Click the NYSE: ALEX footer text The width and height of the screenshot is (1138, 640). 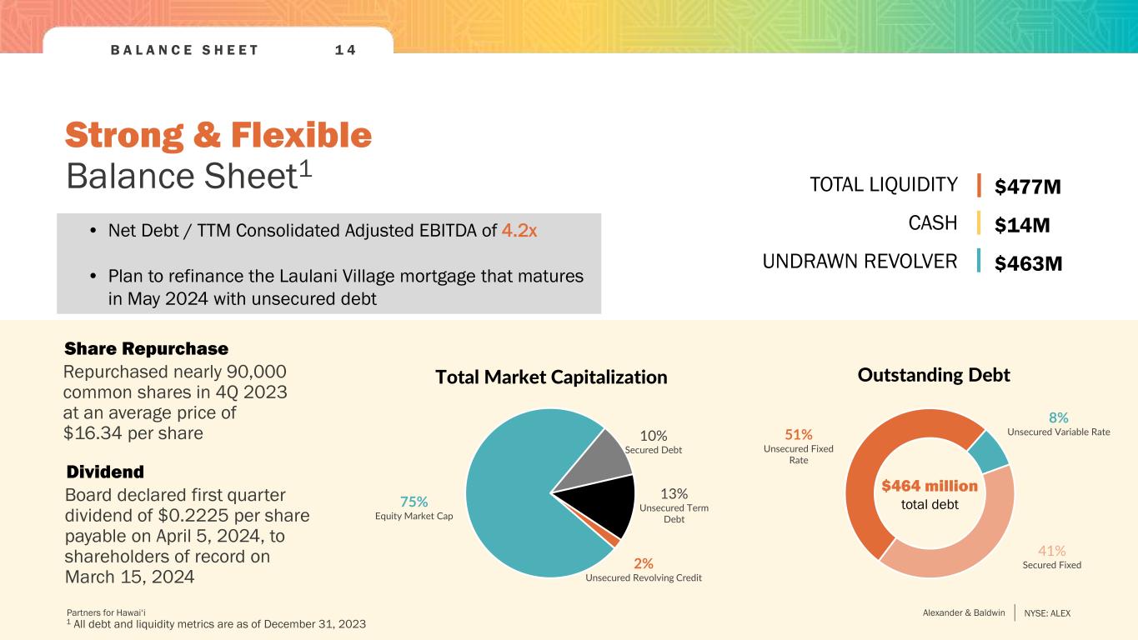coord(1047,614)
